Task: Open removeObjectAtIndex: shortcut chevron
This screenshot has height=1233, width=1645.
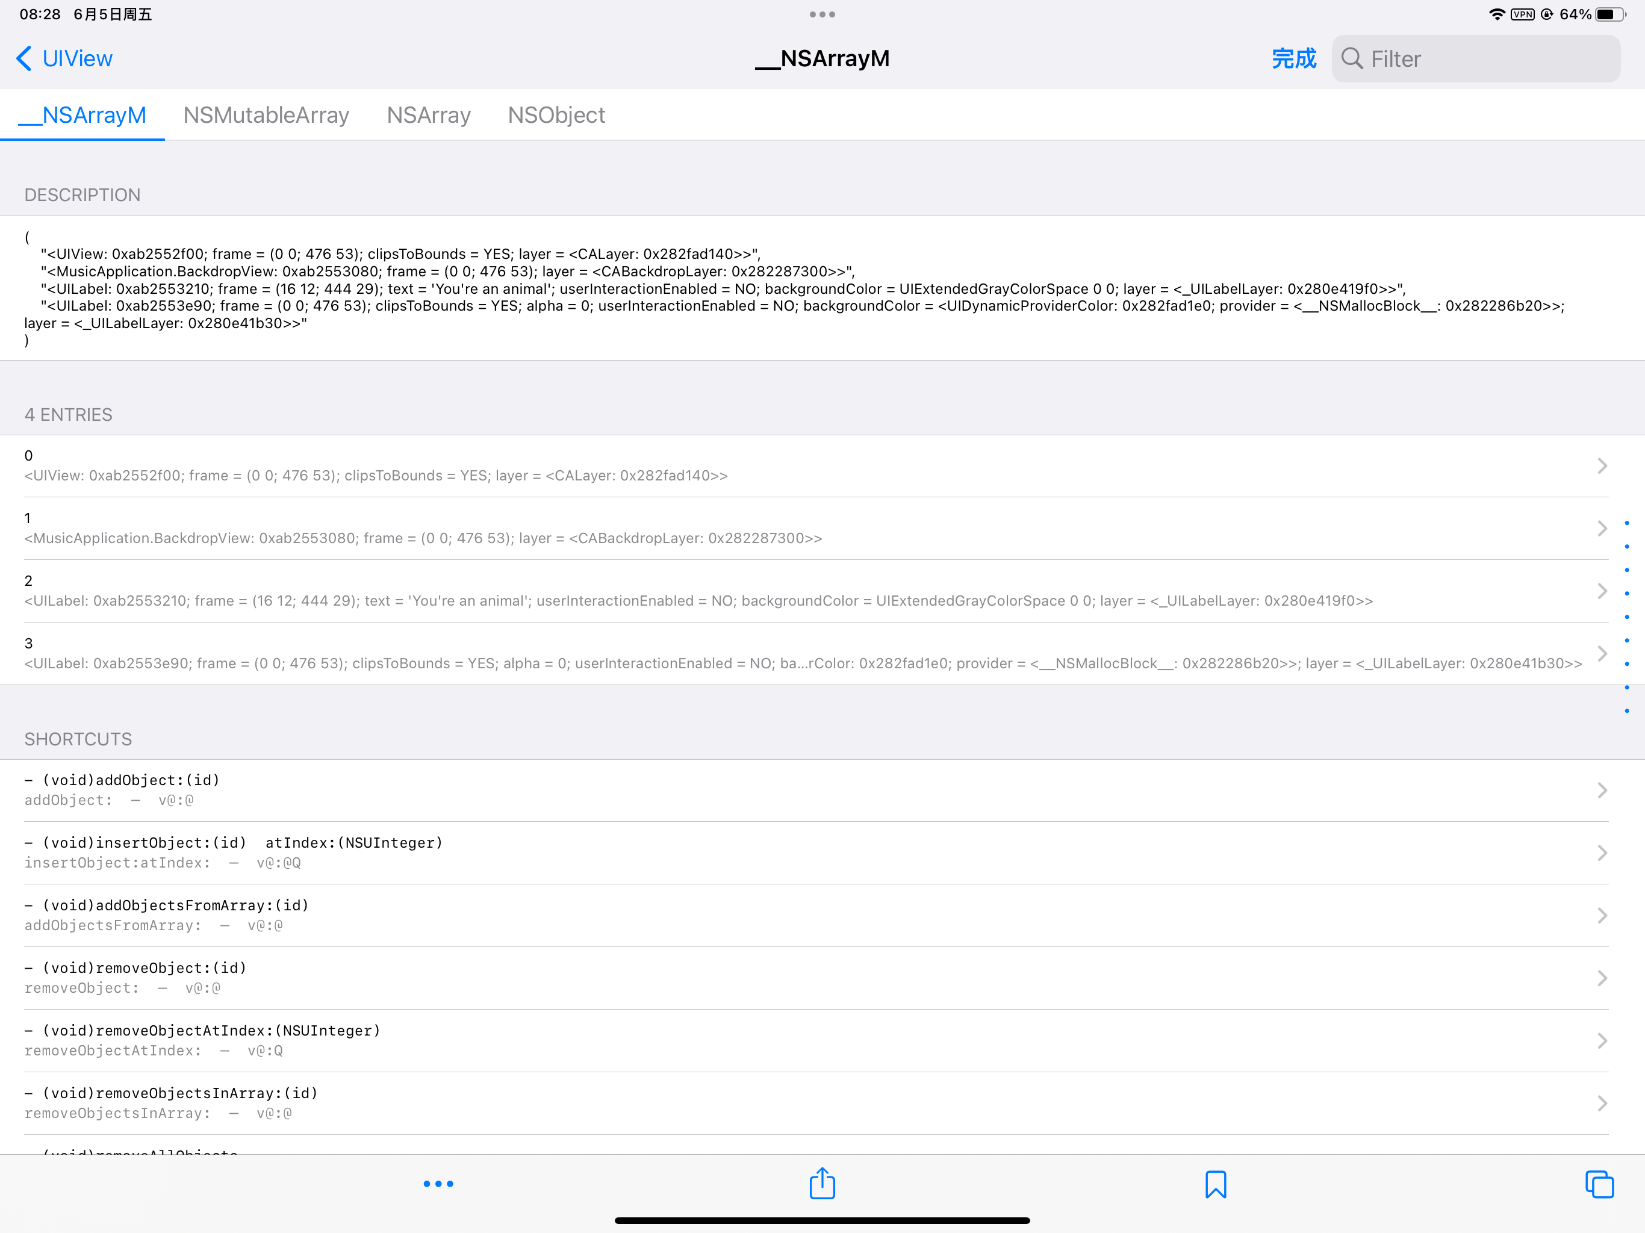Action: pos(1603,1040)
